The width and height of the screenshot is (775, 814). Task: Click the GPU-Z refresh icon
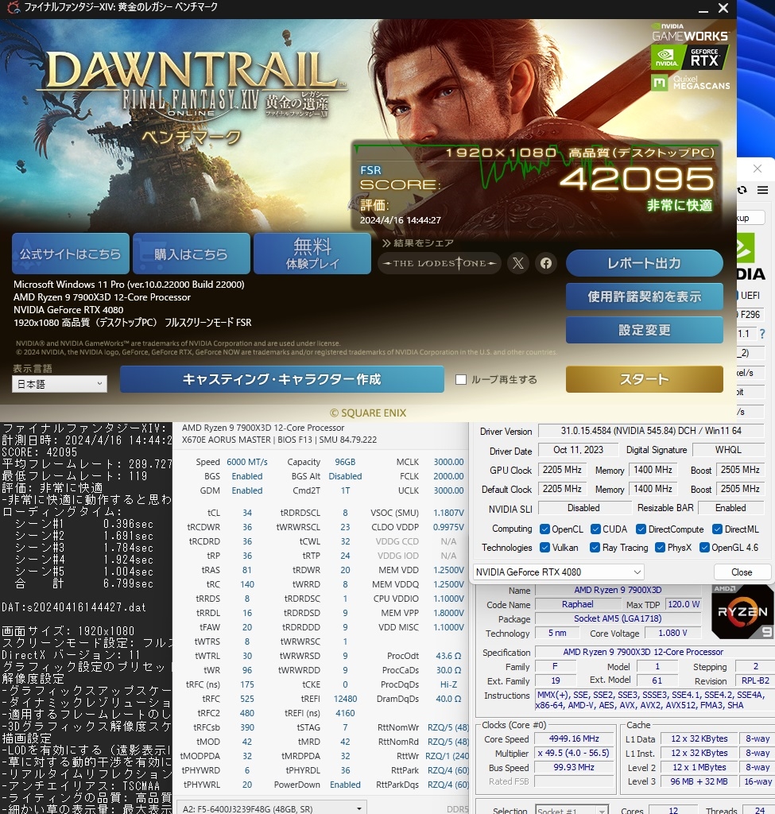pos(742,190)
